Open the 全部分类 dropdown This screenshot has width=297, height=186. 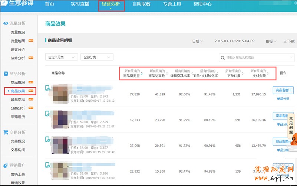[97, 57]
